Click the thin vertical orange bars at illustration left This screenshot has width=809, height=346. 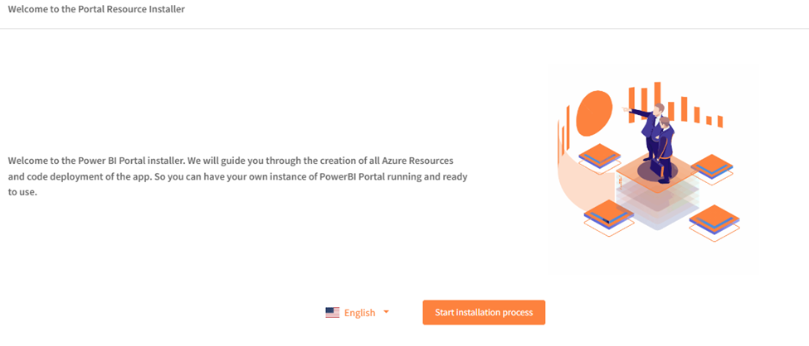click(564, 132)
